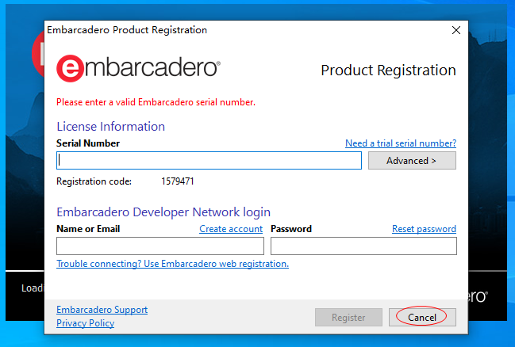Click the red Embarcadero logo icon

pyautogui.click(x=70, y=69)
